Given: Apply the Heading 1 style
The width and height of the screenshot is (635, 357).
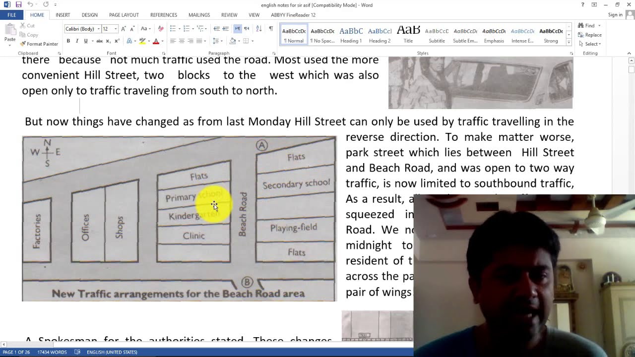Looking at the screenshot, I should (x=351, y=34).
